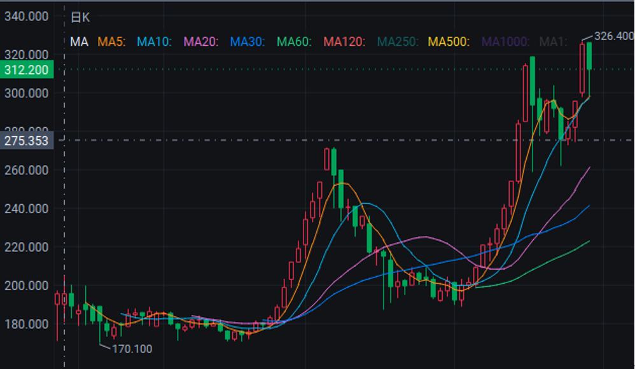Screen dimensions: 635x369
Task: Click the 340.000 y-axis price label
Action: (27, 17)
